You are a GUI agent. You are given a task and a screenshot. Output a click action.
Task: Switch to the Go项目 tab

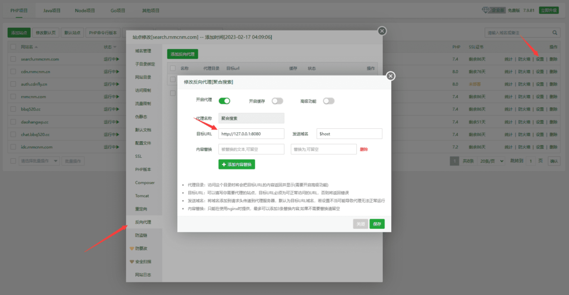pos(118,11)
